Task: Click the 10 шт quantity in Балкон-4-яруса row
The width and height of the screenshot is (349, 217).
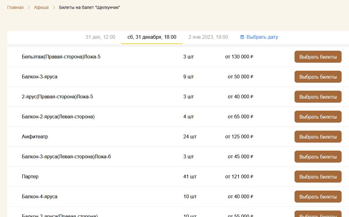Action: coord(190,196)
